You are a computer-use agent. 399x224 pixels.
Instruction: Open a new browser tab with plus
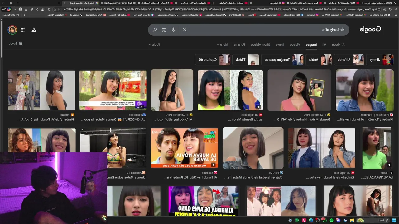click(x=59, y=3)
